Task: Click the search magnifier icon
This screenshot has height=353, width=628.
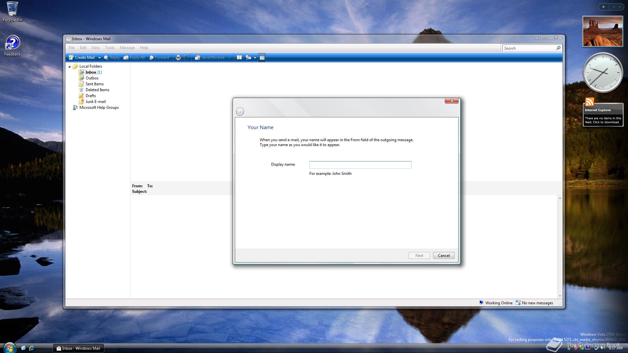Action: coord(558,48)
